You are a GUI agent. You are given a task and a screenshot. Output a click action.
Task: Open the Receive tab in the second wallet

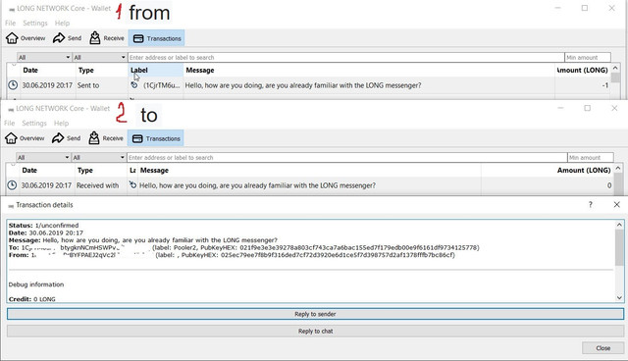(106, 138)
